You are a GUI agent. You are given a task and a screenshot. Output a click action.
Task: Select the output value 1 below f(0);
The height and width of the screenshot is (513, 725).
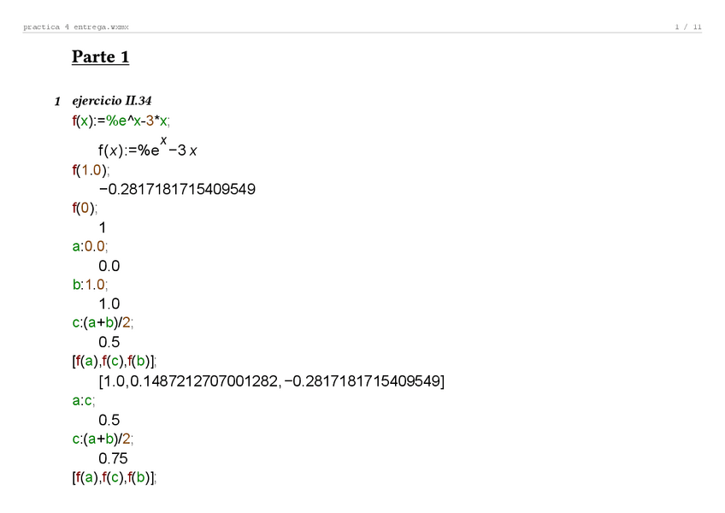pyautogui.click(x=103, y=227)
